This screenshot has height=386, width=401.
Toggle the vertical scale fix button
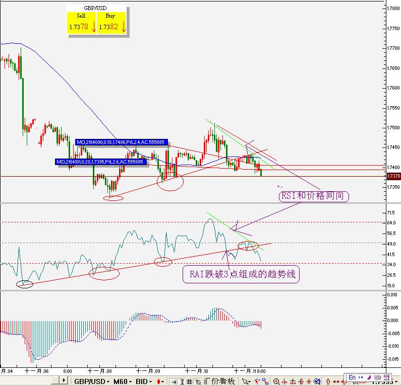pos(182,381)
